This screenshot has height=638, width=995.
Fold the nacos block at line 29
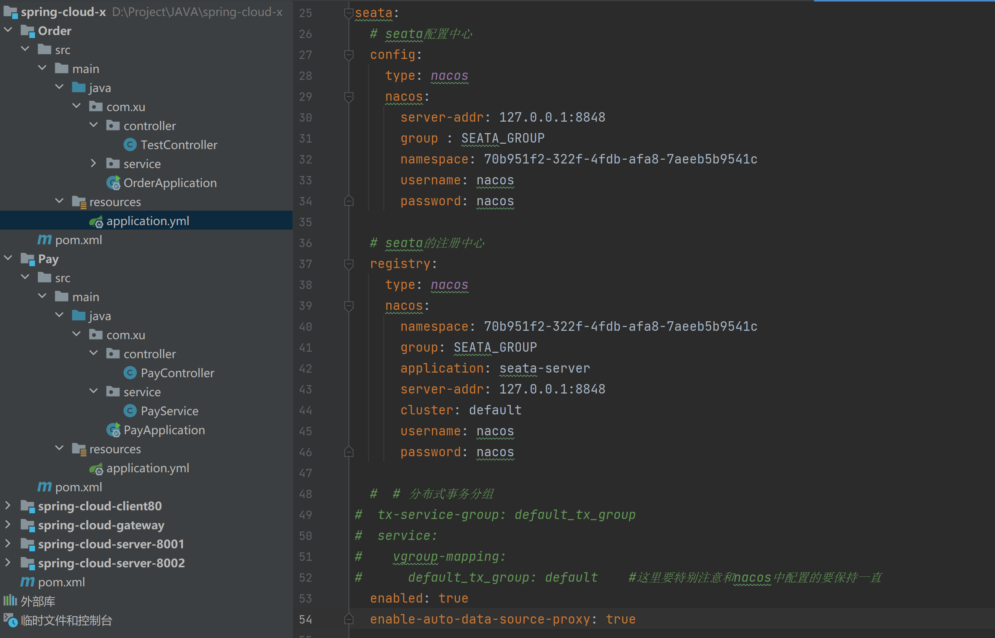click(349, 97)
